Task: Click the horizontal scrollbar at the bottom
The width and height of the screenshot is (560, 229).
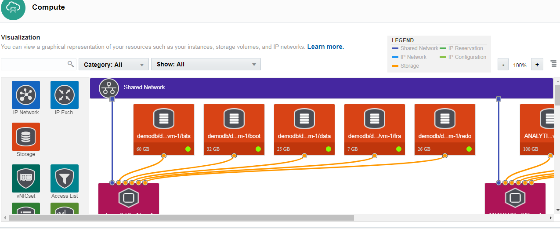Action: point(181,218)
